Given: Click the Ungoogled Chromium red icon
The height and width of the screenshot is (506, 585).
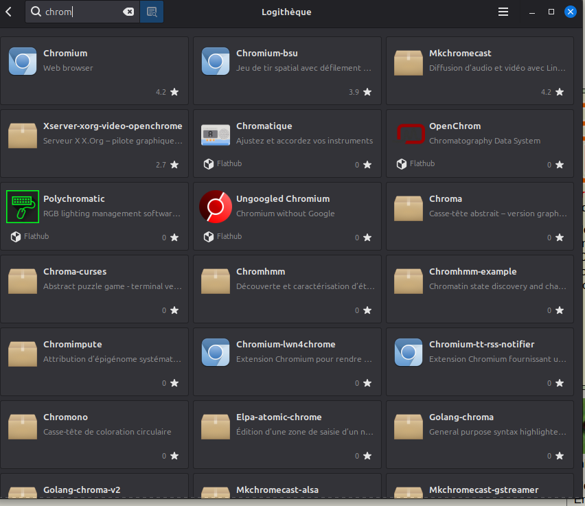Looking at the screenshot, I should click(216, 207).
